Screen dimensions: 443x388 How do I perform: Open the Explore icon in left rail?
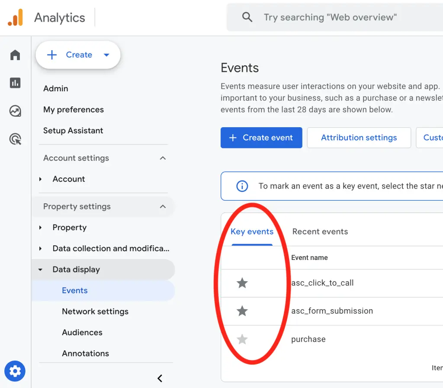(15, 111)
